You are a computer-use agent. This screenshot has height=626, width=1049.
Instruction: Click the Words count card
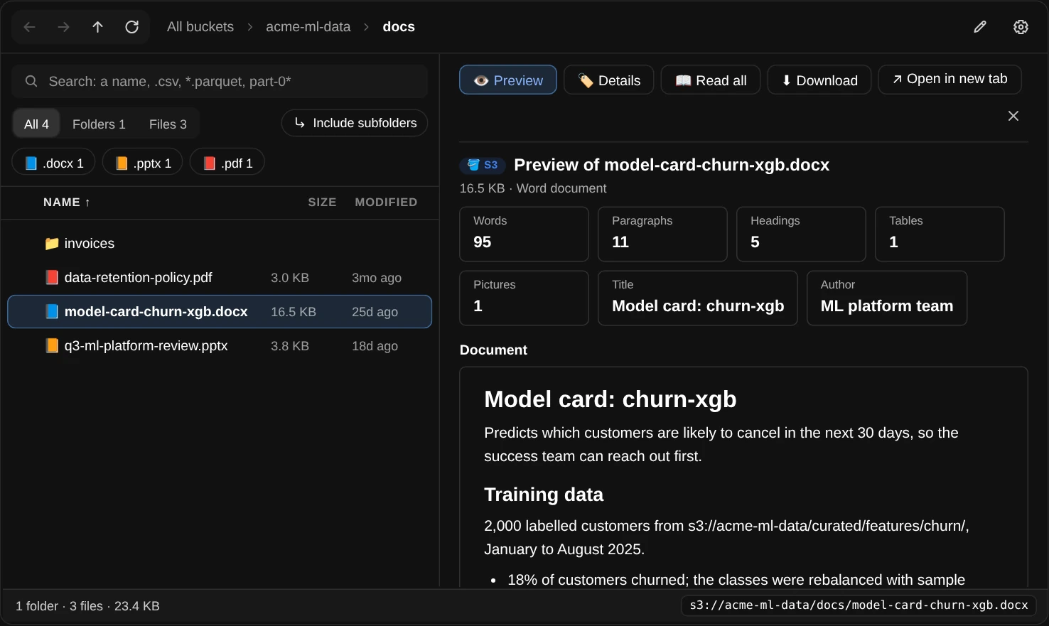[524, 234]
